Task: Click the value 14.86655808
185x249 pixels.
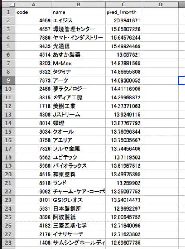Action: [124, 72]
